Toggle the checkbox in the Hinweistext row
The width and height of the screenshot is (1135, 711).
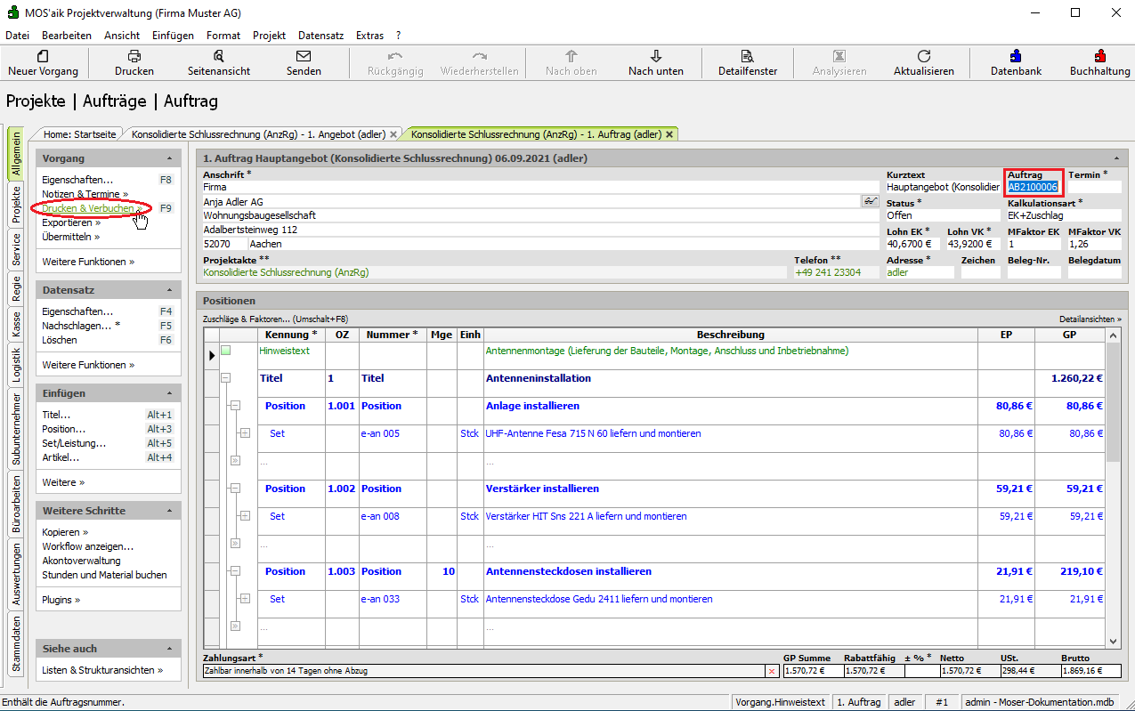coord(226,351)
